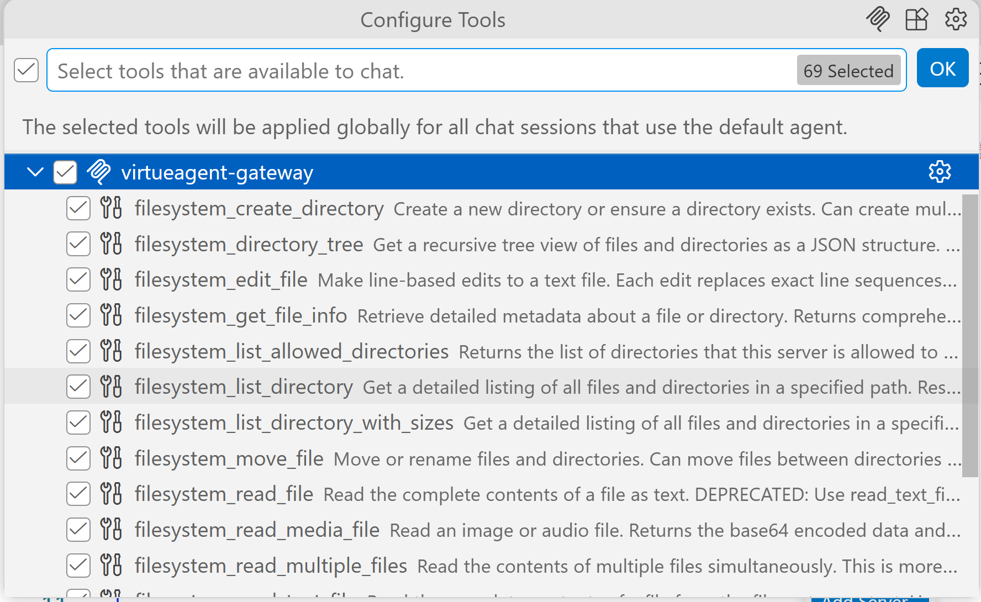Select filesystem_list_allowed_directories entry
Image resolution: width=981 pixels, height=602 pixels.
pyautogui.click(x=292, y=352)
